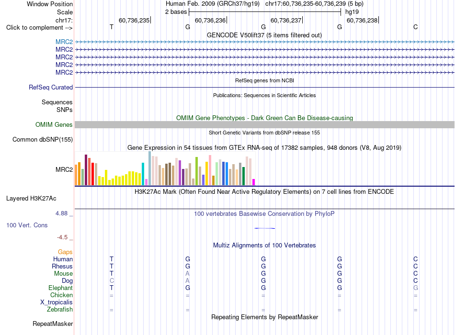This screenshot has width=455, height=335.
Task: Click the T base in Rhesus alignment row
Action: point(112,266)
